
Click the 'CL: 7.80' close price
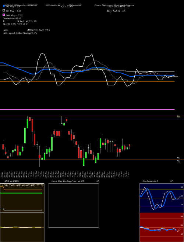[67, 7]
